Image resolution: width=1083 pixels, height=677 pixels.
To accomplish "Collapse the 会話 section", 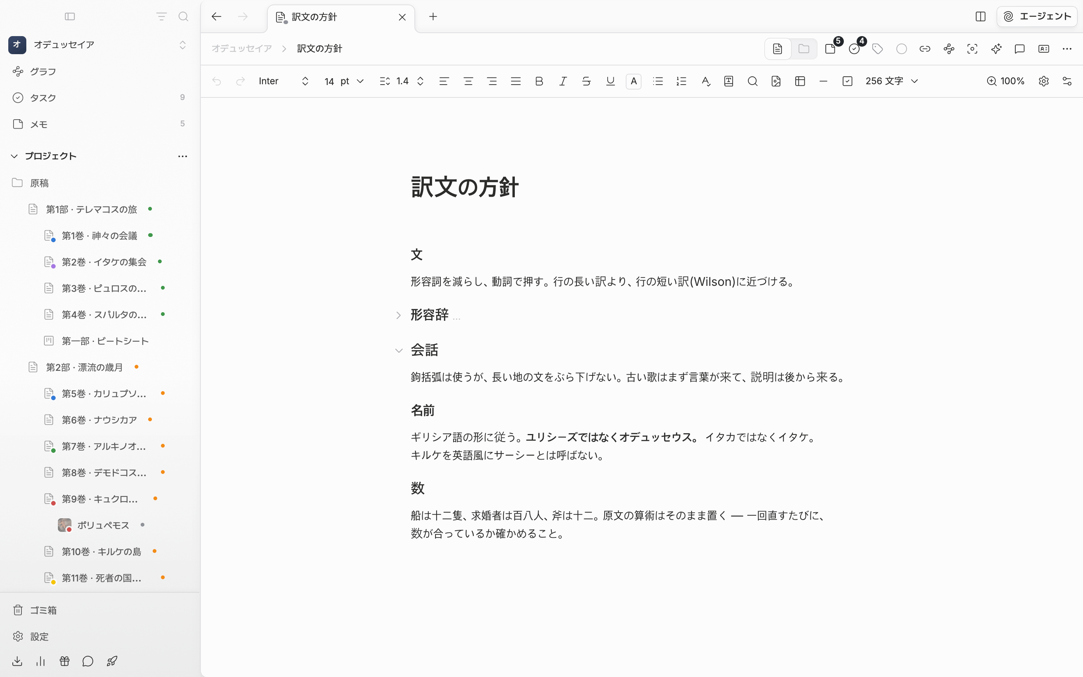I will pos(399,351).
